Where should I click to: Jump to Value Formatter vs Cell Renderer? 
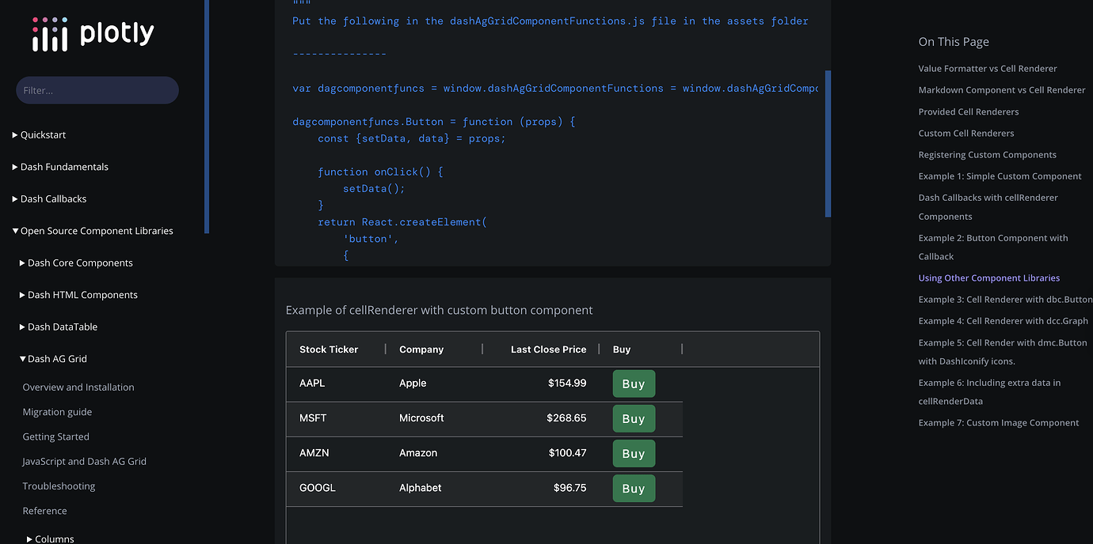click(988, 69)
